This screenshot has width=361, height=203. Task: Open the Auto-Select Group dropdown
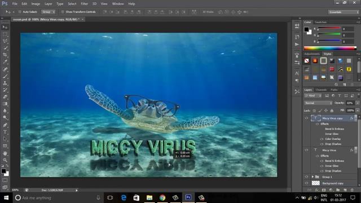[48, 12]
